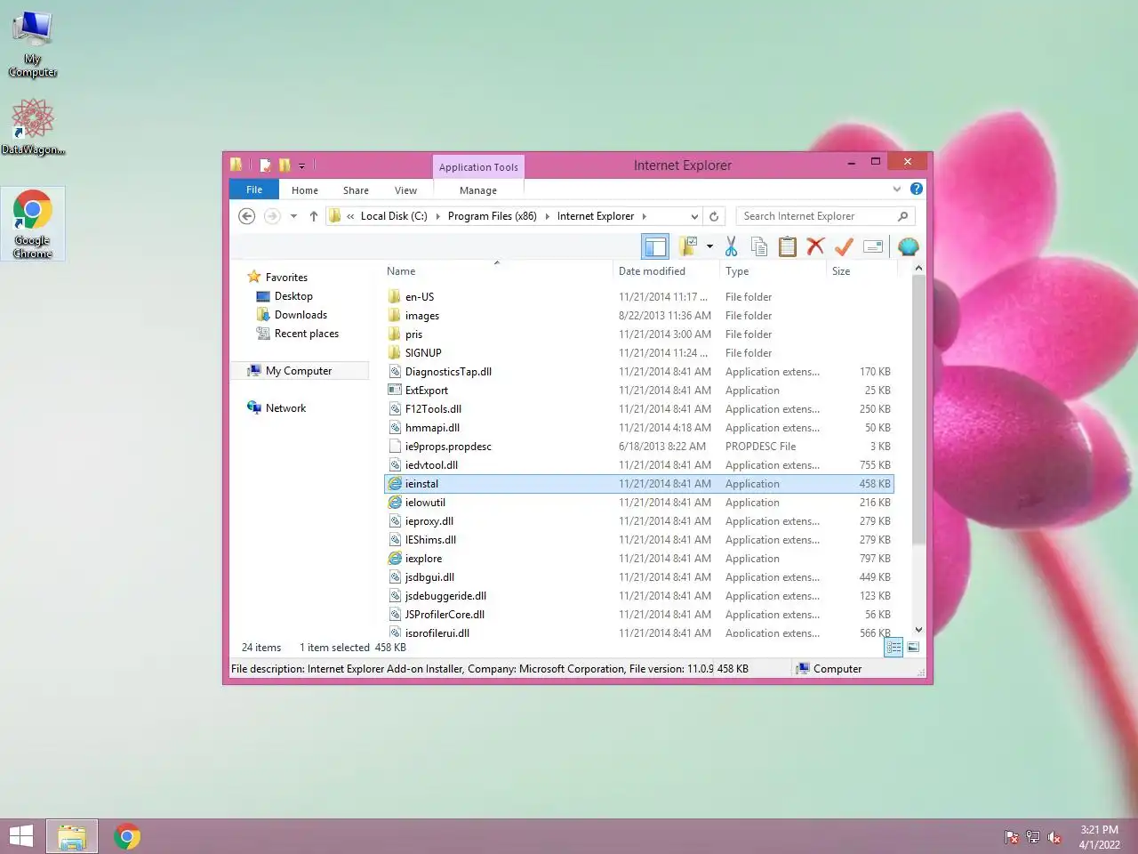Select the F12Tools.dll file
Viewport: 1138px width, 854px height.
click(x=433, y=409)
